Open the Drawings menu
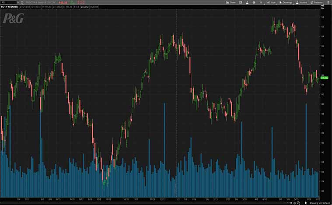The image size is (332, 205). (286, 3)
